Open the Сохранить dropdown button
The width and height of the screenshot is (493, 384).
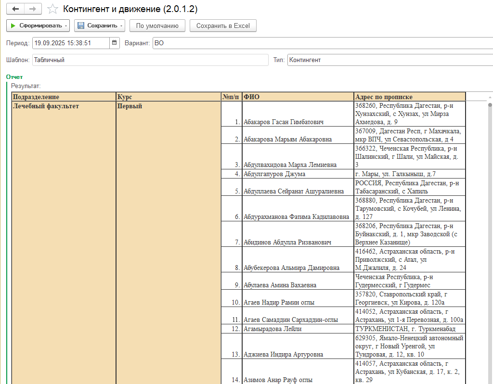coord(100,26)
